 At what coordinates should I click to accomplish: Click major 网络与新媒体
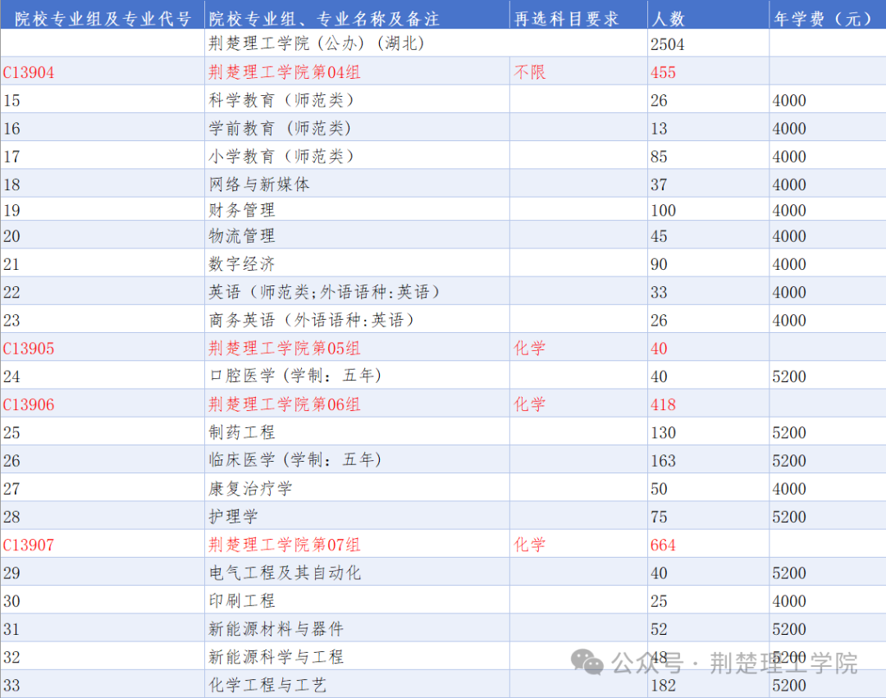258,184
